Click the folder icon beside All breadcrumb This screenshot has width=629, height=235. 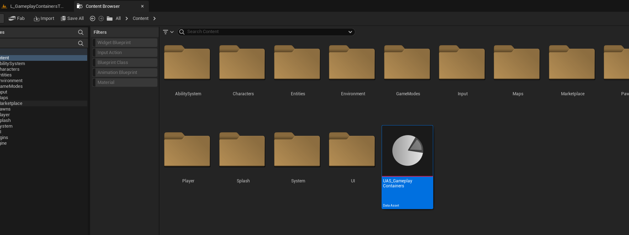tap(110, 18)
